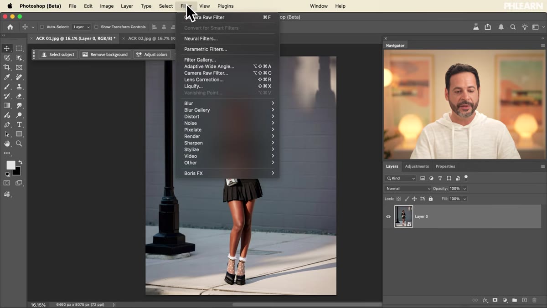Open the Auto-Select Layer dropdown
The width and height of the screenshot is (547, 308).
click(82, 27)
